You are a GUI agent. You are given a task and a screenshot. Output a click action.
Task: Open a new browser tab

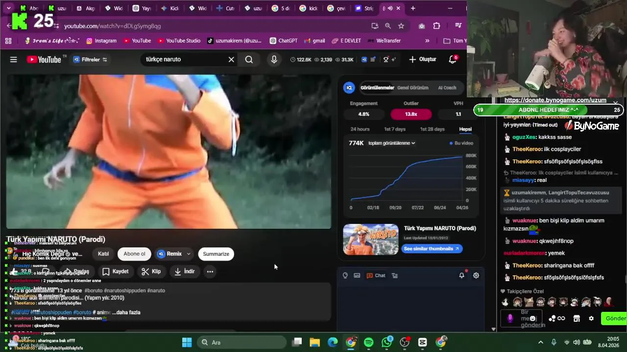413,8
